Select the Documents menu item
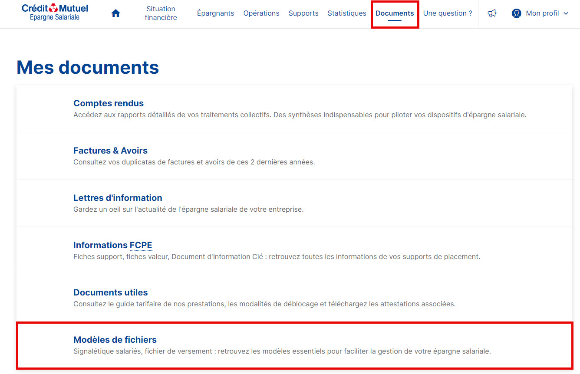 (x=395, y=13)
